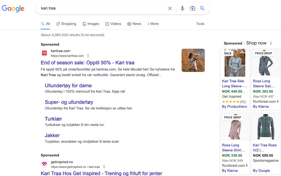This screenshot has width=281, height=176.
Task: Open Kari Traa Åkle Long Sleeve title
Action: pos(235,84)
